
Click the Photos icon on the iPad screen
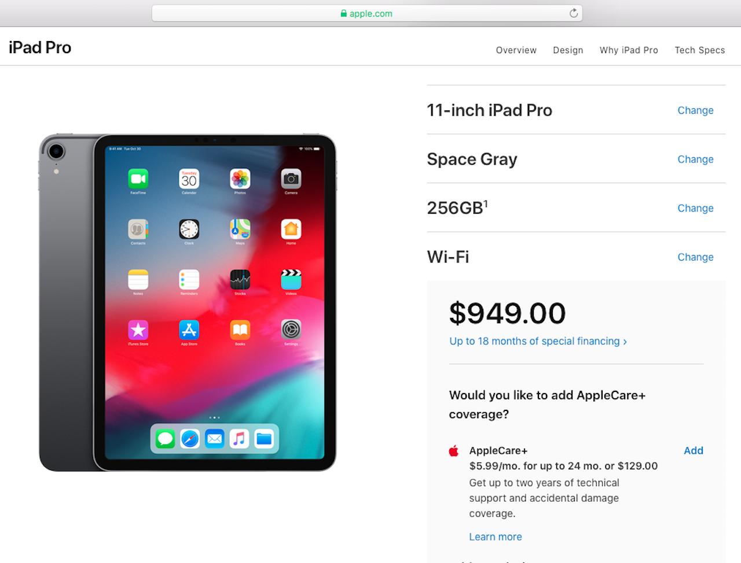[x=240, y=179]
